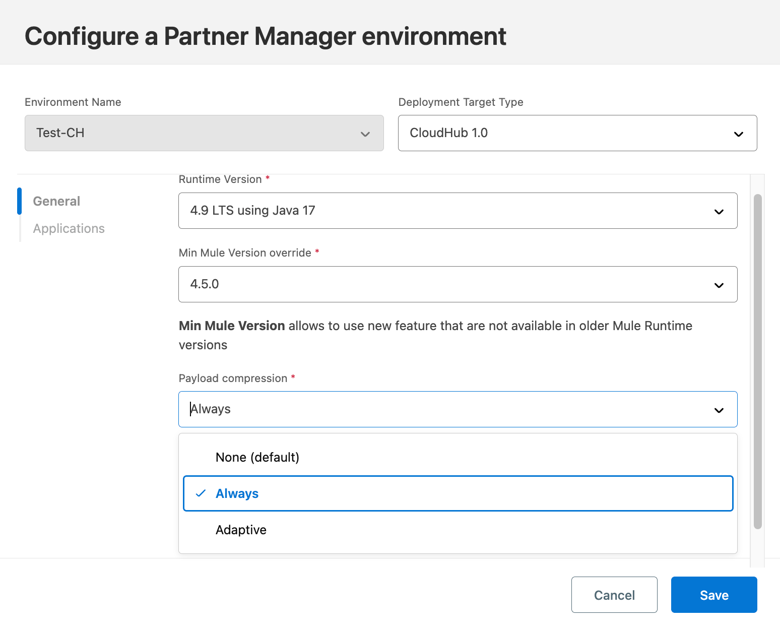
Task: Click the chevron arrow in 4.5.0 field
Action: [719, 285]
